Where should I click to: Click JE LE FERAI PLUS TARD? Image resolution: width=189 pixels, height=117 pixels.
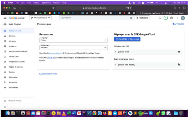click(48, 74)
